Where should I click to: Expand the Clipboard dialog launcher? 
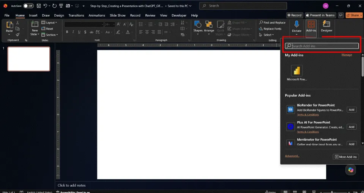click(x=26, y=40)
